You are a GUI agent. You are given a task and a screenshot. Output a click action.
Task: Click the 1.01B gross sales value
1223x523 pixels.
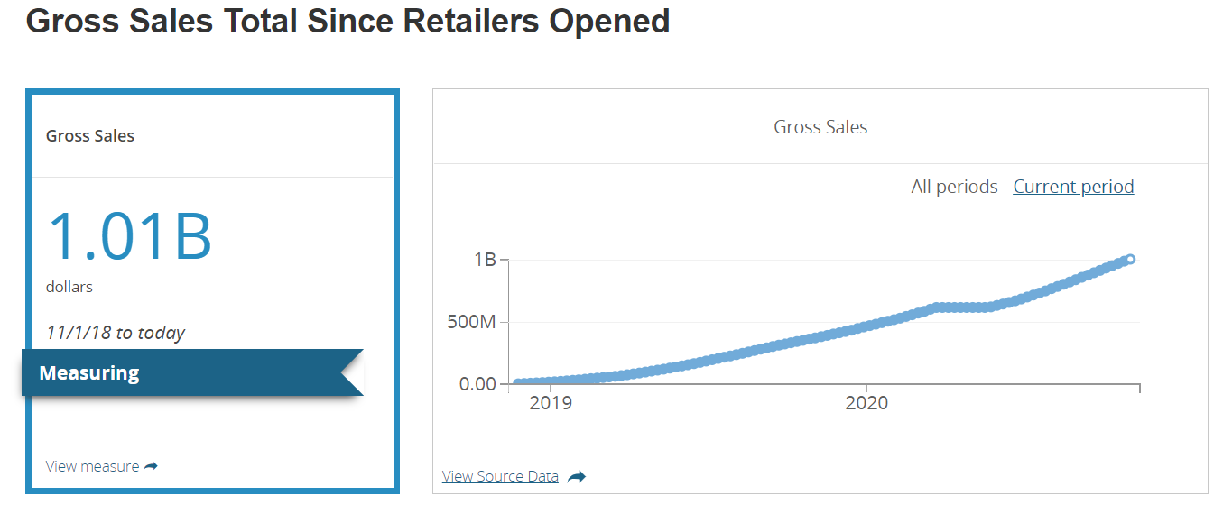click(129, 236)
